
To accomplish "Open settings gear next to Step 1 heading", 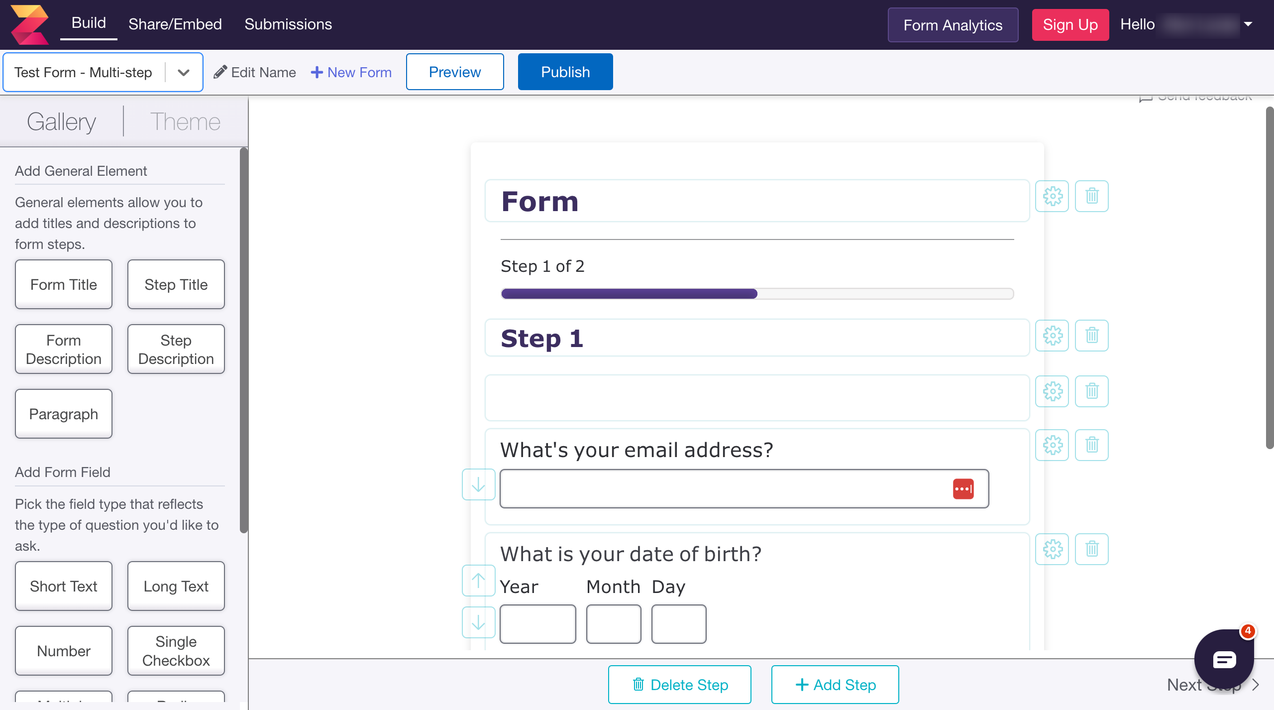I will [1053, 336].
